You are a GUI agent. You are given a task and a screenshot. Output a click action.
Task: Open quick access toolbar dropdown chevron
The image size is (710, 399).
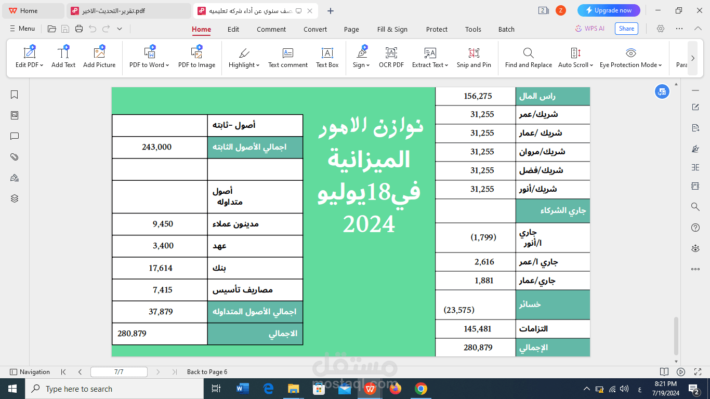(120, 29)
